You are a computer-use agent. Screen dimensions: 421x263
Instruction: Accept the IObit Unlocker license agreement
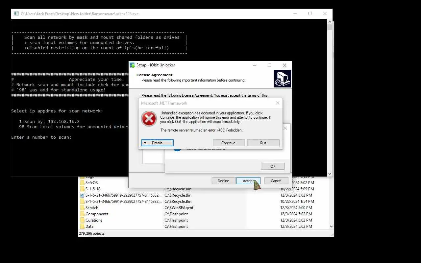(248, 181)
